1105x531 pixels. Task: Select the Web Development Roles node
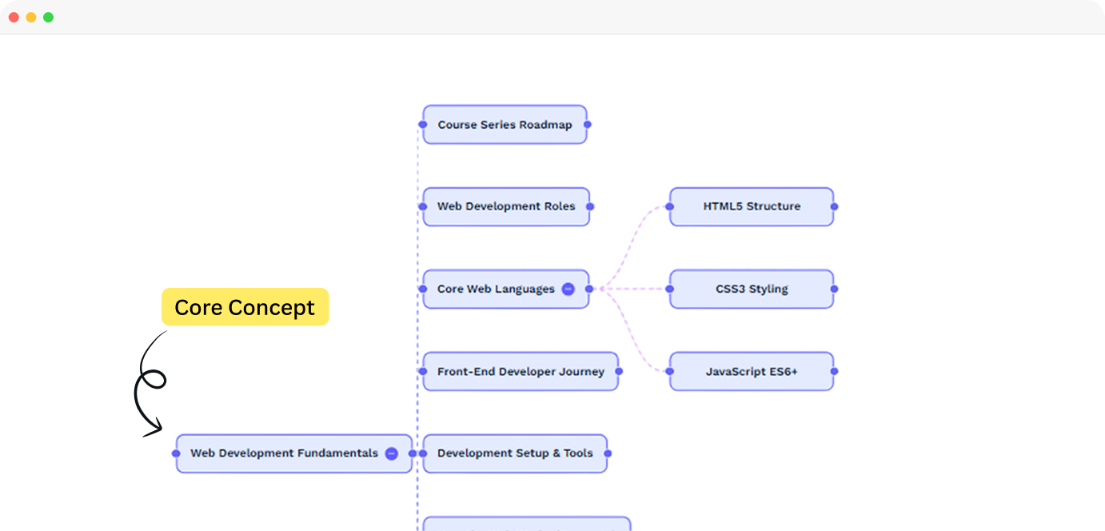coord(506,206)
